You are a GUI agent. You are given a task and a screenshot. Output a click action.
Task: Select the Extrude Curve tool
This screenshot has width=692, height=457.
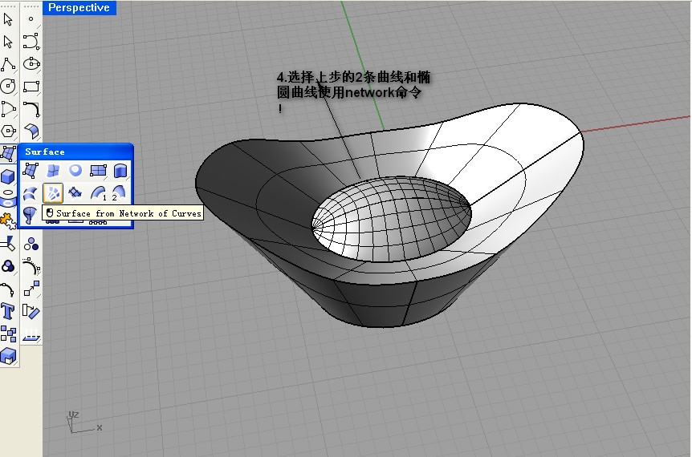click(x=120, y=171)
